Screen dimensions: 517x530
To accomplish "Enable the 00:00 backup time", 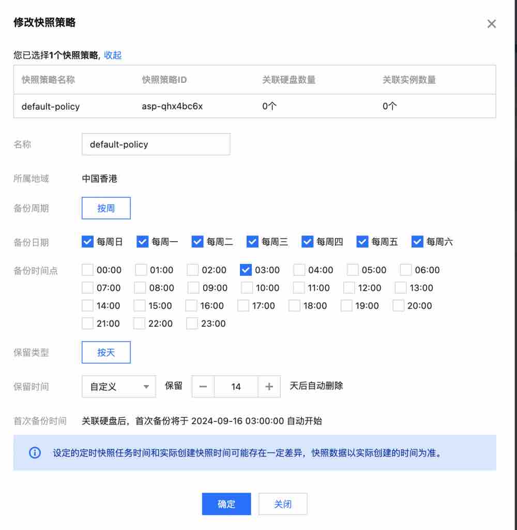I will (x=87, y=270).
